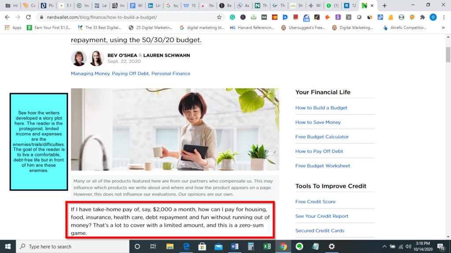Click the Grammarly extension icon in toolbar
The image size is (451, 253).
(x=232, y=17)
